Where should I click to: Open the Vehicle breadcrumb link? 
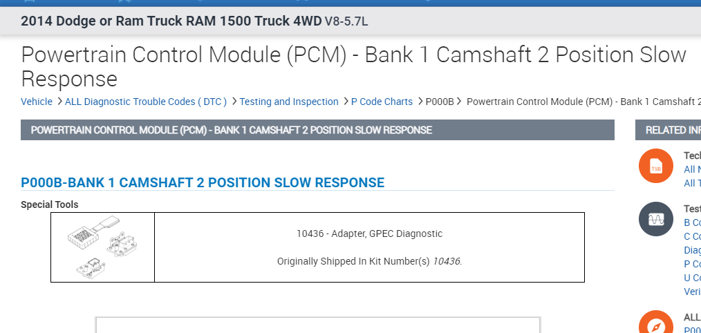tap(37, 102)
